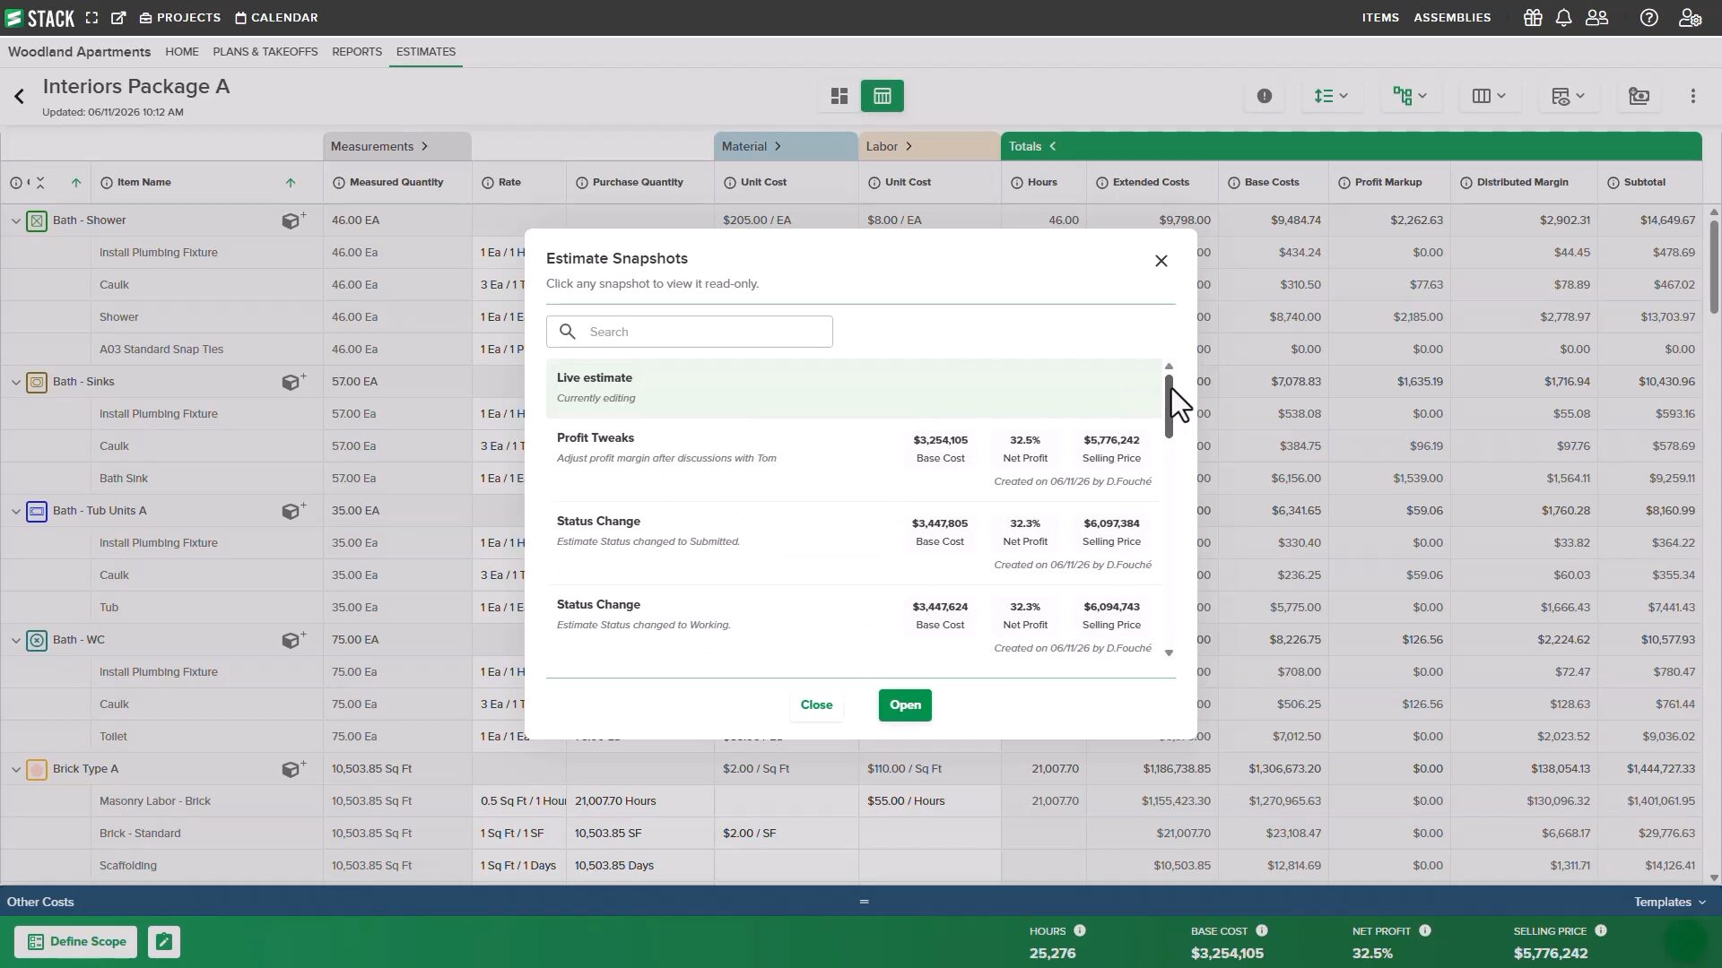Switch to dashboard card view icon

839,96
